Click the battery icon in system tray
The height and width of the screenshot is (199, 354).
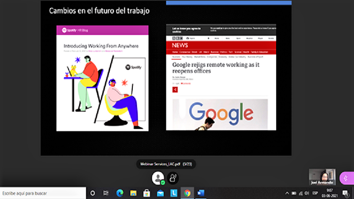[294, 193]
